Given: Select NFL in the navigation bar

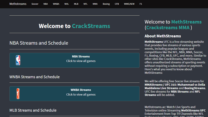Looking at the screenshot, I should (x=85, y=4).
